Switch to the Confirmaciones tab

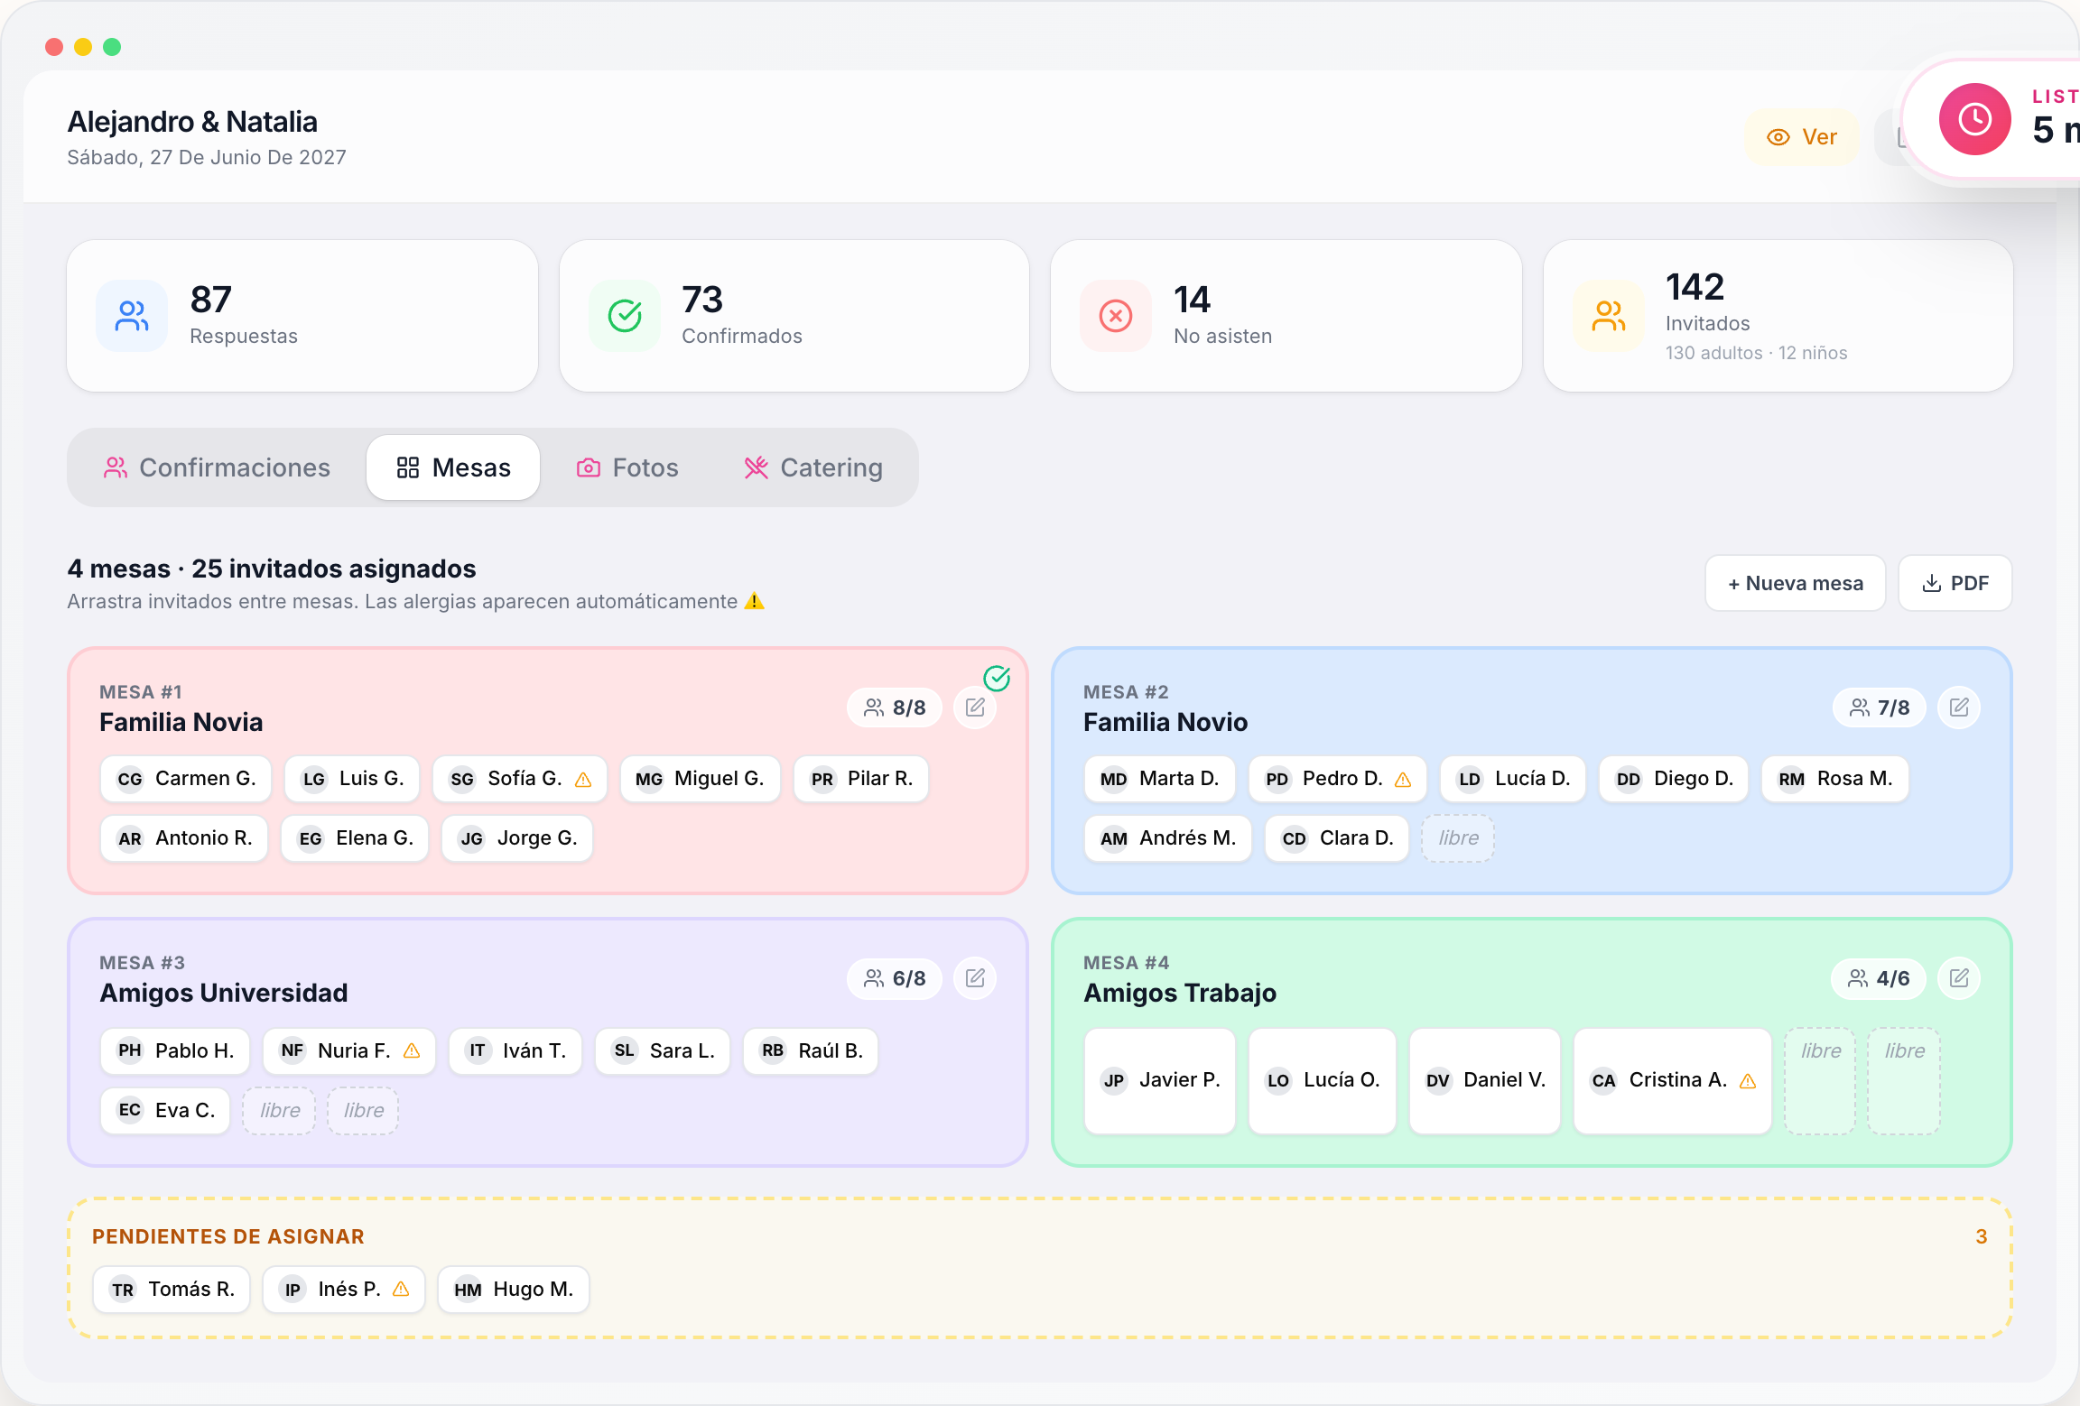click(x=217, y=467)
